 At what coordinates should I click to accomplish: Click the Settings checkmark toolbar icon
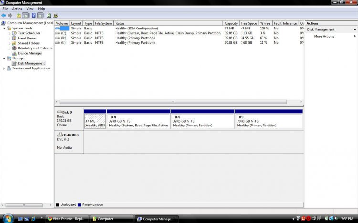pyautogui.click(x=55, y=16)
